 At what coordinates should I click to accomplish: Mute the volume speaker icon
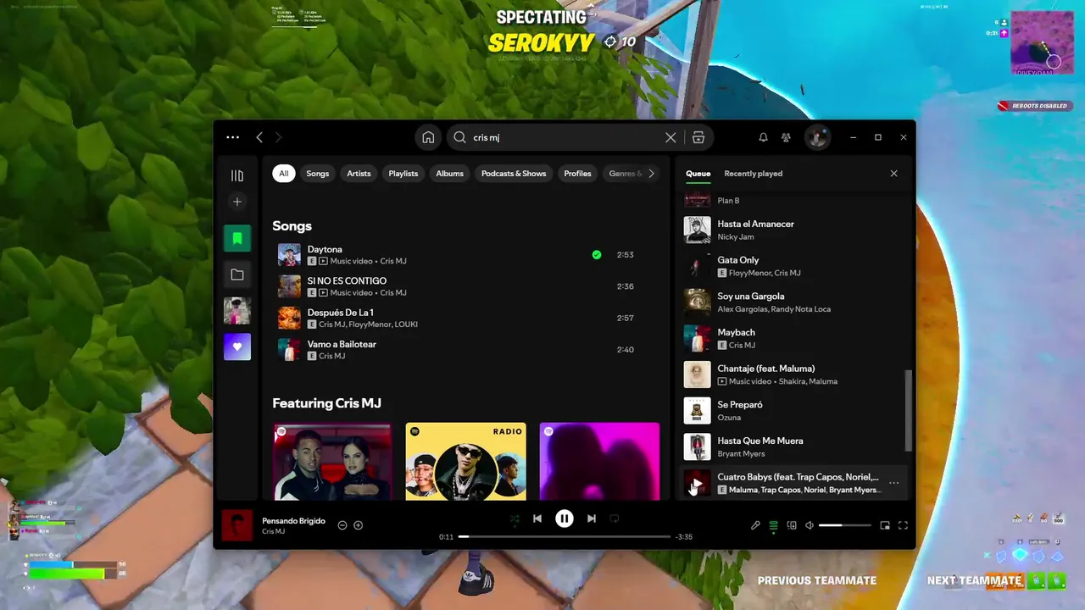(x=810, y=525)
